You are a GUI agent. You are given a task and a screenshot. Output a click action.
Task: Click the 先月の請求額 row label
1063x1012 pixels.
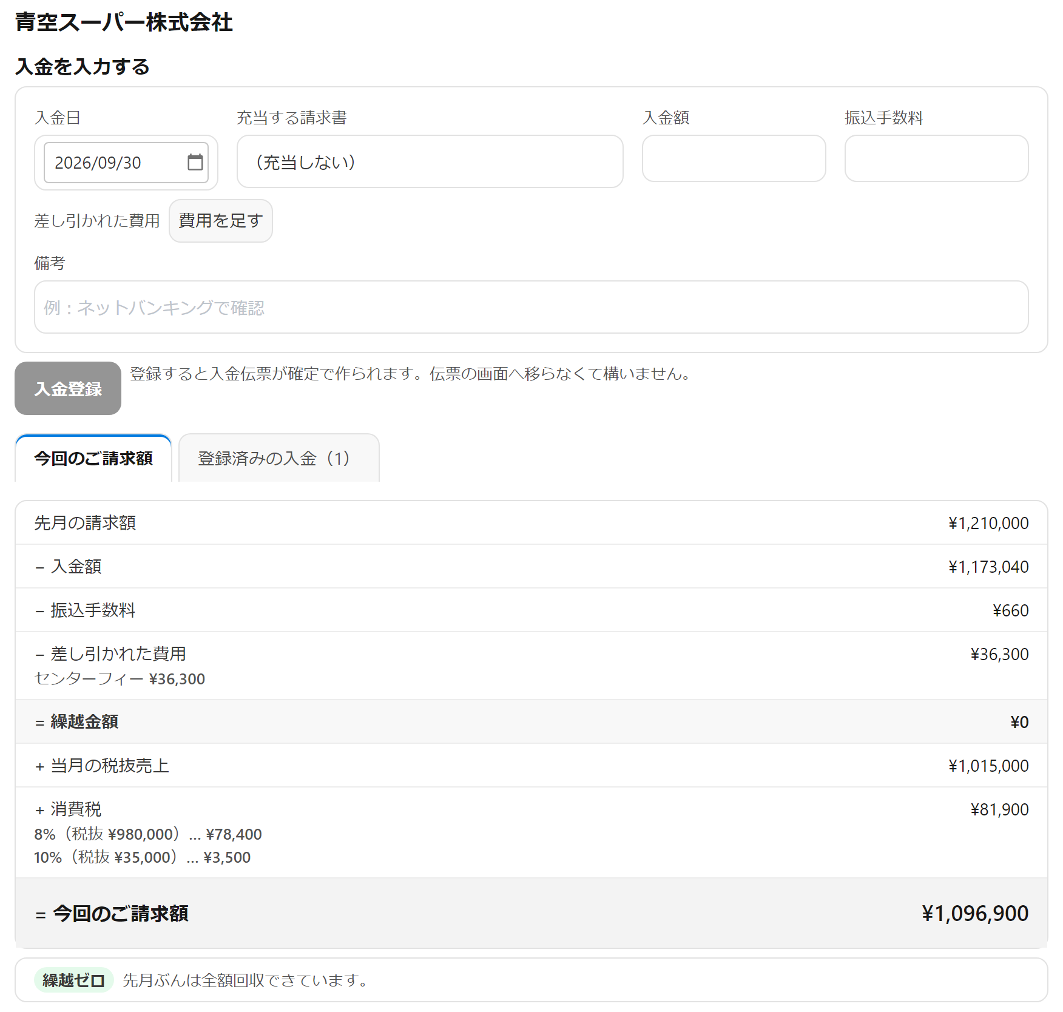(x=85, y=522)
